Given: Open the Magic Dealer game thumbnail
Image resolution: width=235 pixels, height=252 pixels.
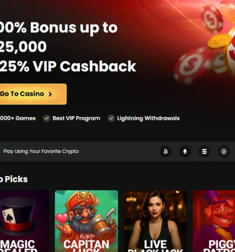Looking at the screenshot, I should pos(24,221).
